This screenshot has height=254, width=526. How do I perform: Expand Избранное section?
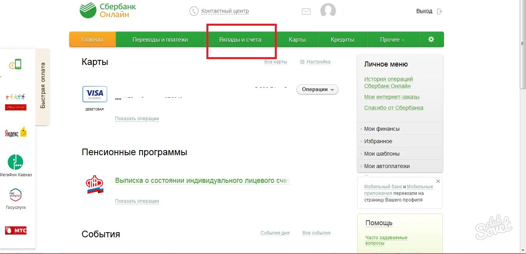coord(400,141)
